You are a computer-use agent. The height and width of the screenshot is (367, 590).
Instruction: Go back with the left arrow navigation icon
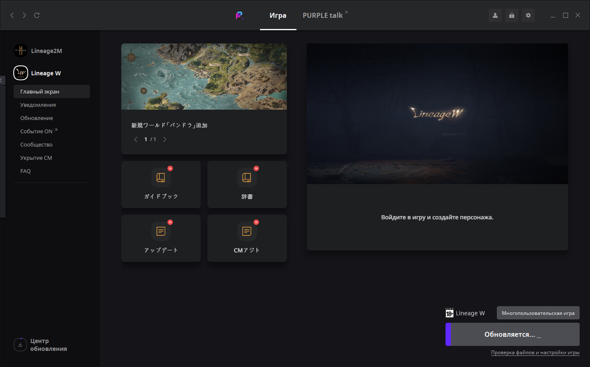click(x=12, y=15)
